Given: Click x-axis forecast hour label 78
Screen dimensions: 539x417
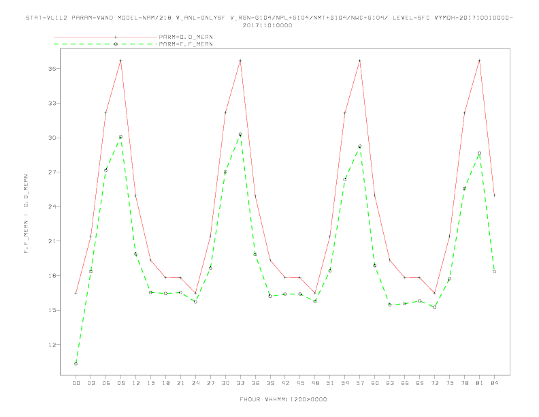Looking at the screenshot, I should (465, 383).
